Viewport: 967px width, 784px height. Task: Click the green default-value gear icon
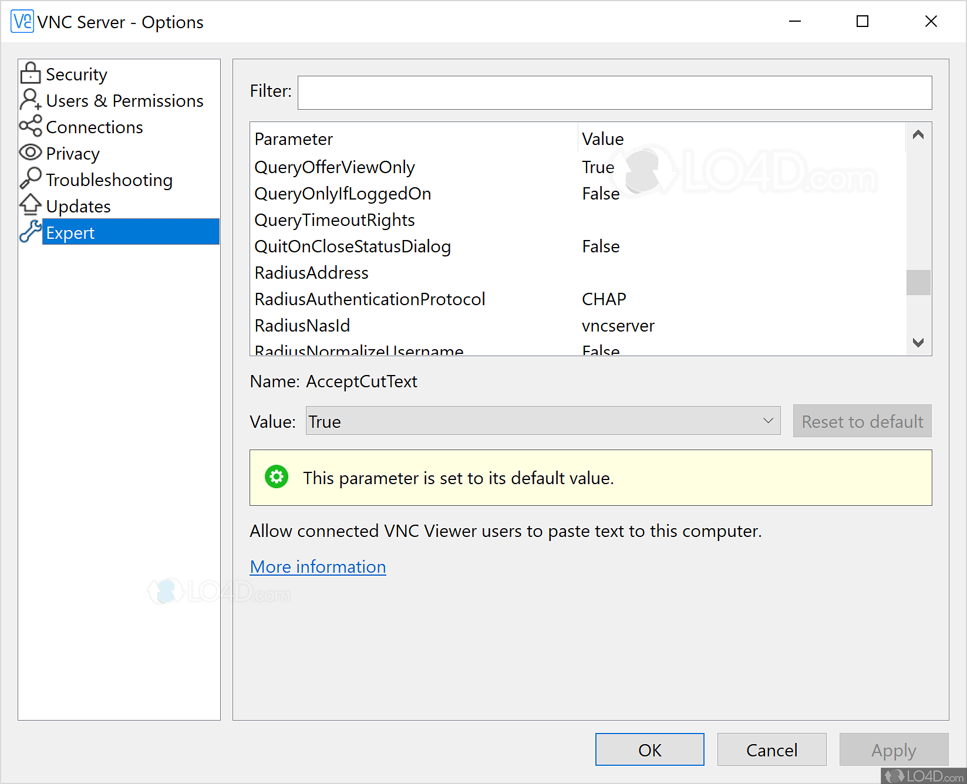[276, 477]
